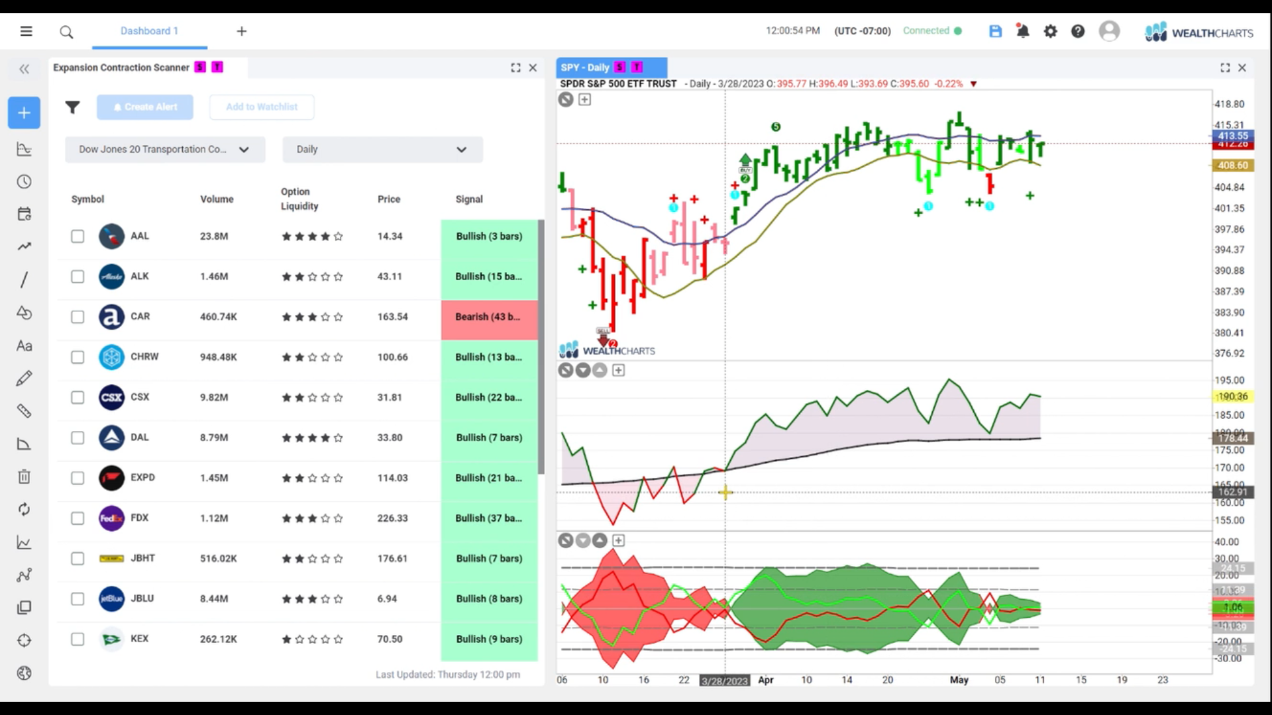Open the Dow Jones 20 Transportation dropdown

(165, 150)
